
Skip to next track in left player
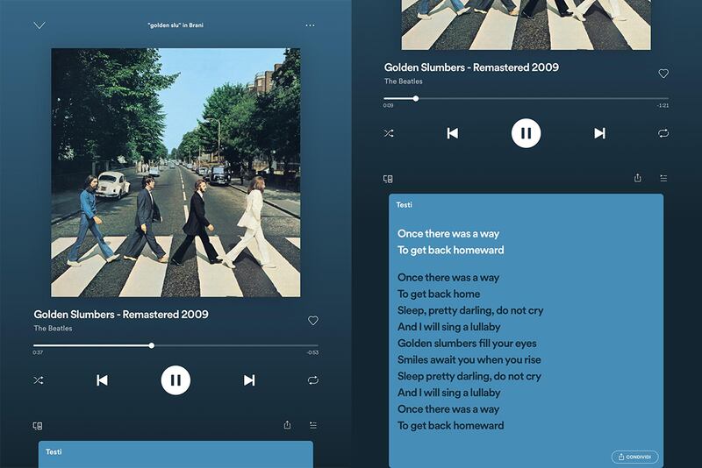249,380
